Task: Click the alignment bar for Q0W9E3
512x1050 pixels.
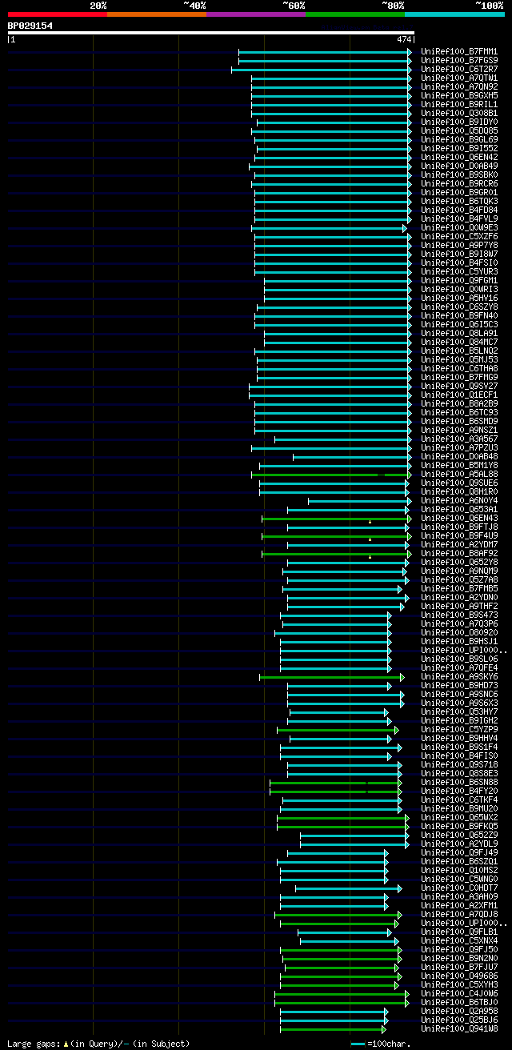Action: pyautogui.click(x=330, y=228)
